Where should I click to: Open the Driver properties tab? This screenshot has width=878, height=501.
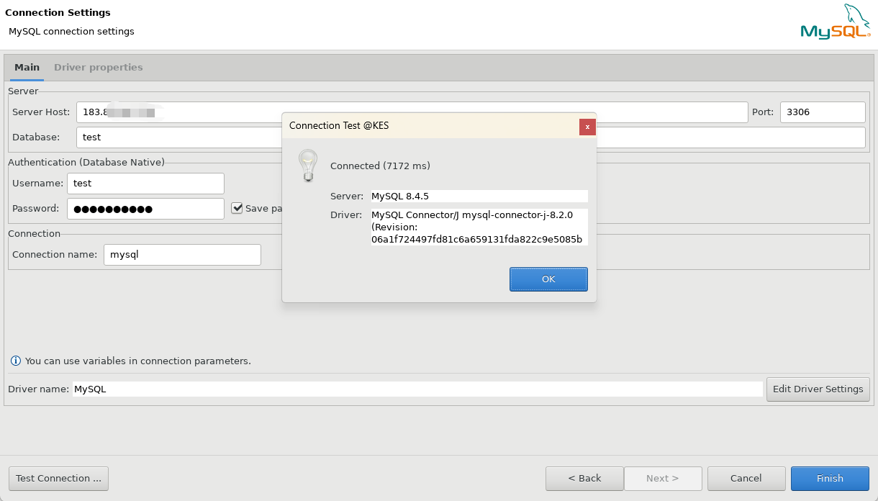[98, 67]
